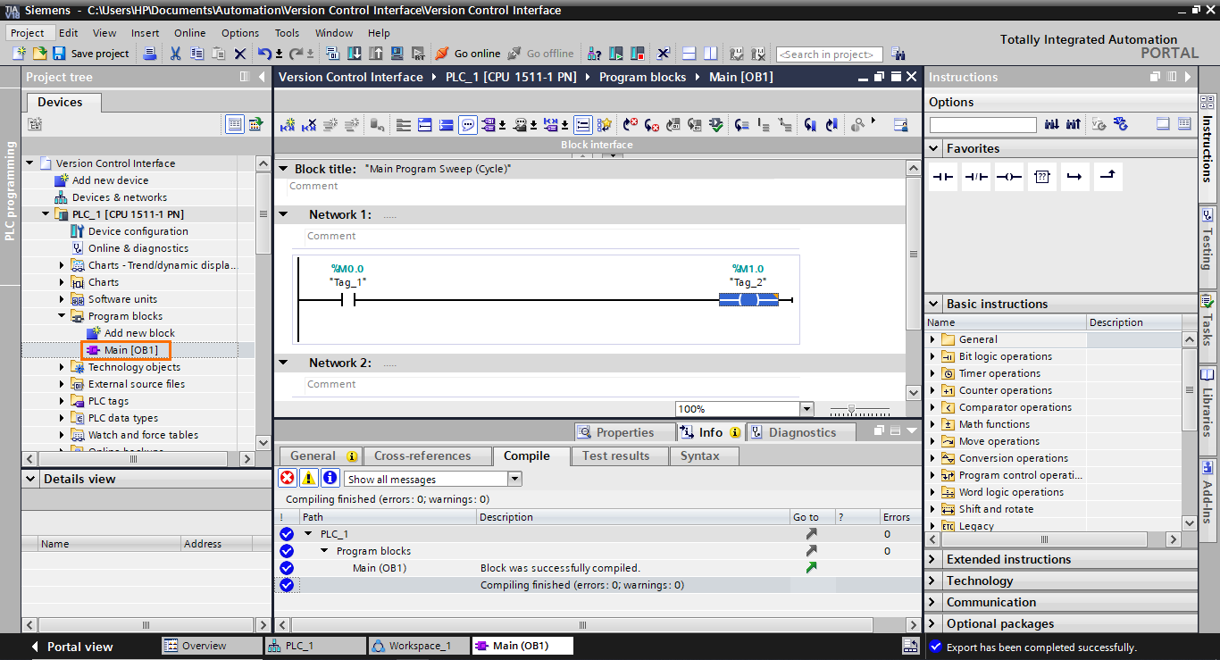Image resolution: width=1220 pixels, height=660 pixels.
Task: Download the project to the device
Action: click(x=354, y=54)
